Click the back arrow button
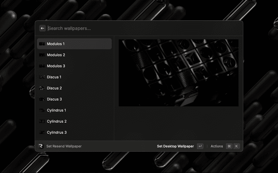 click(x=43, y=28)
